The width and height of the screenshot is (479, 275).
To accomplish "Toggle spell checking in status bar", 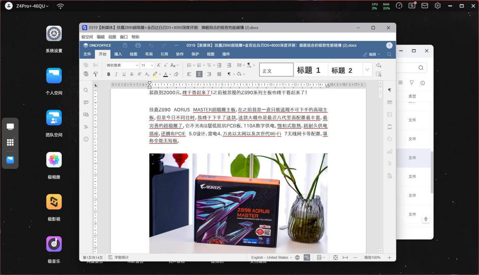I will (307, 257).
